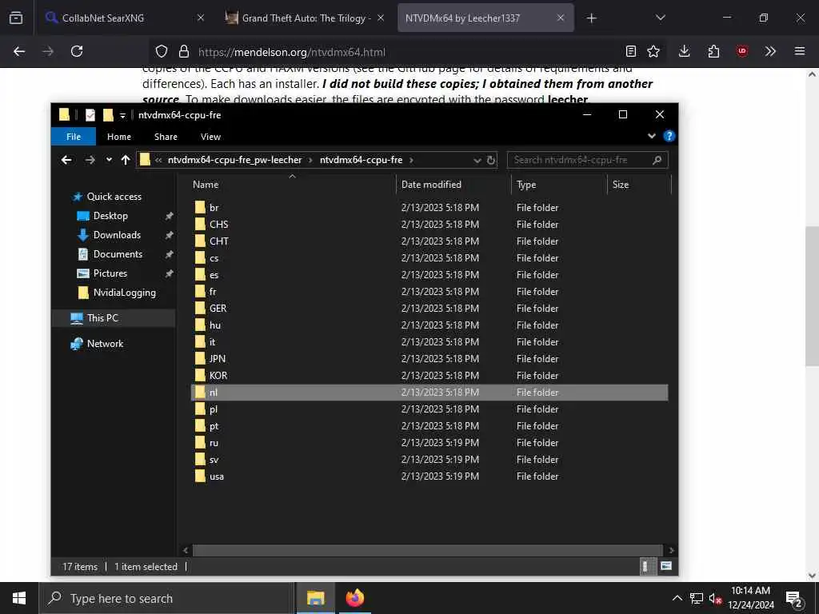Click the Explorer title bar properties icon
Screen dimensions: 819x614
click(x=90, y=115)
